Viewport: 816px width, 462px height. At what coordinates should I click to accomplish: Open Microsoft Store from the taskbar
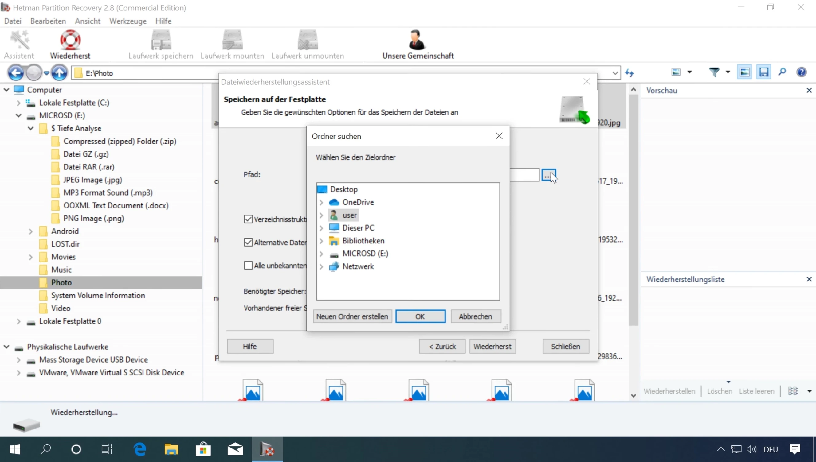pos(203,449)
